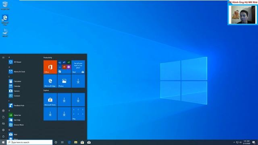Open the user account icon in Start
This screenshot has height=145, width=258.
[3, 111]
